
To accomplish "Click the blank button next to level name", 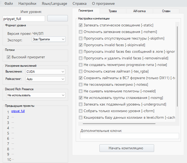I will (x=58, y=18).
